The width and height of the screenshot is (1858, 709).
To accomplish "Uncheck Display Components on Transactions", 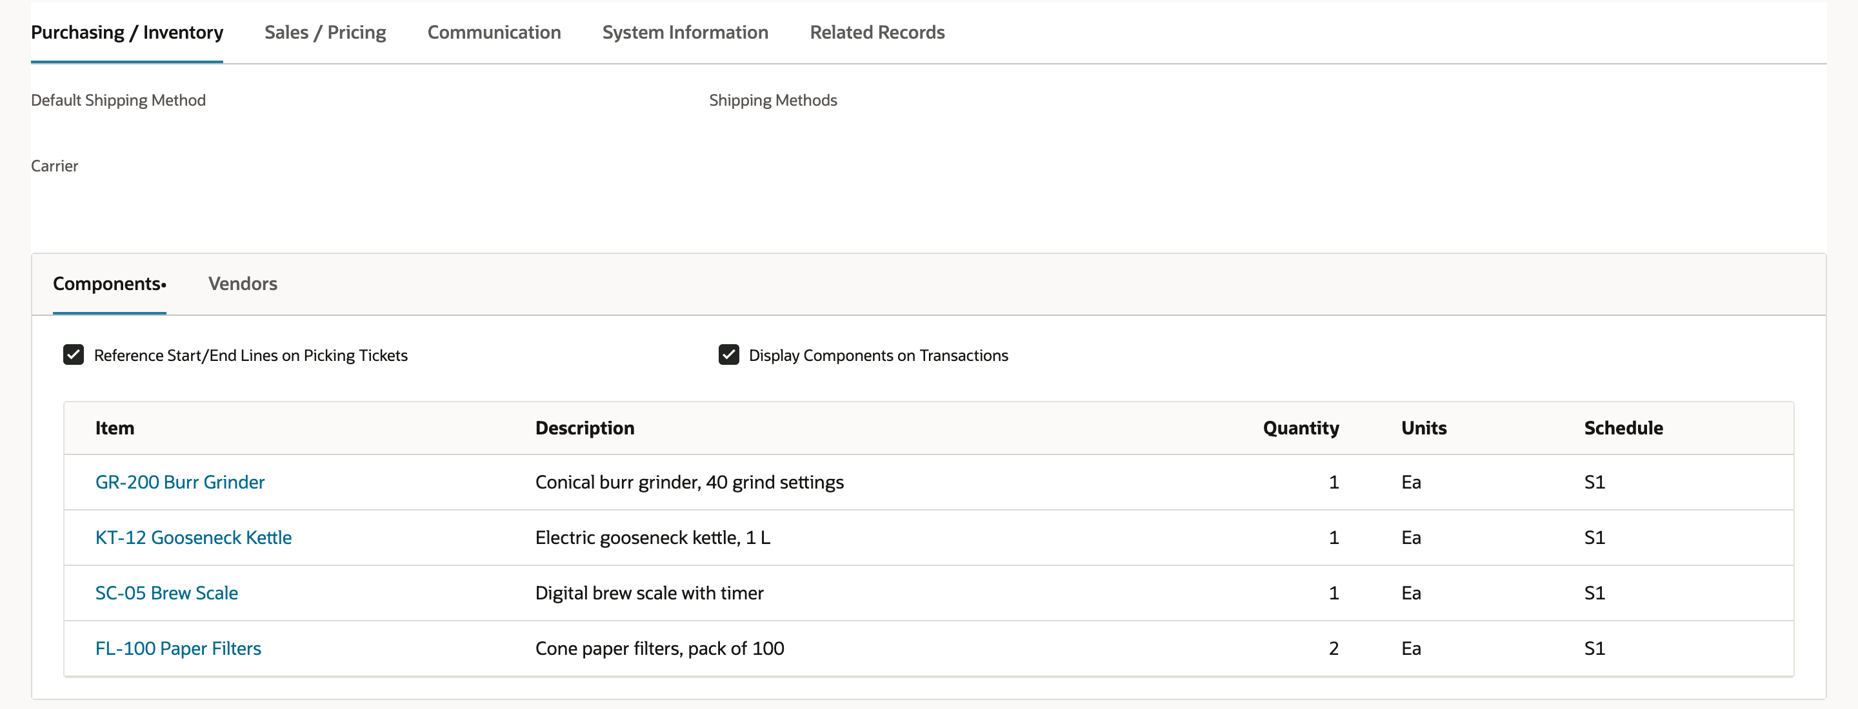I will pyautogui.click(x=728, y=354).
